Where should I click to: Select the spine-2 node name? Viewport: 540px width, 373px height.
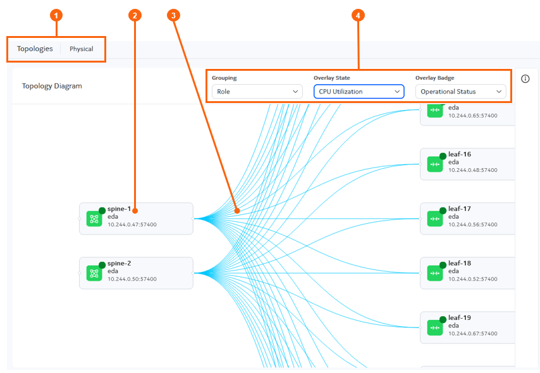(119, 263)
